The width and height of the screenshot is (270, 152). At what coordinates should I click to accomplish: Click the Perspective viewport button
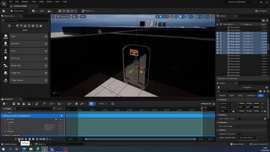[63, 16]
